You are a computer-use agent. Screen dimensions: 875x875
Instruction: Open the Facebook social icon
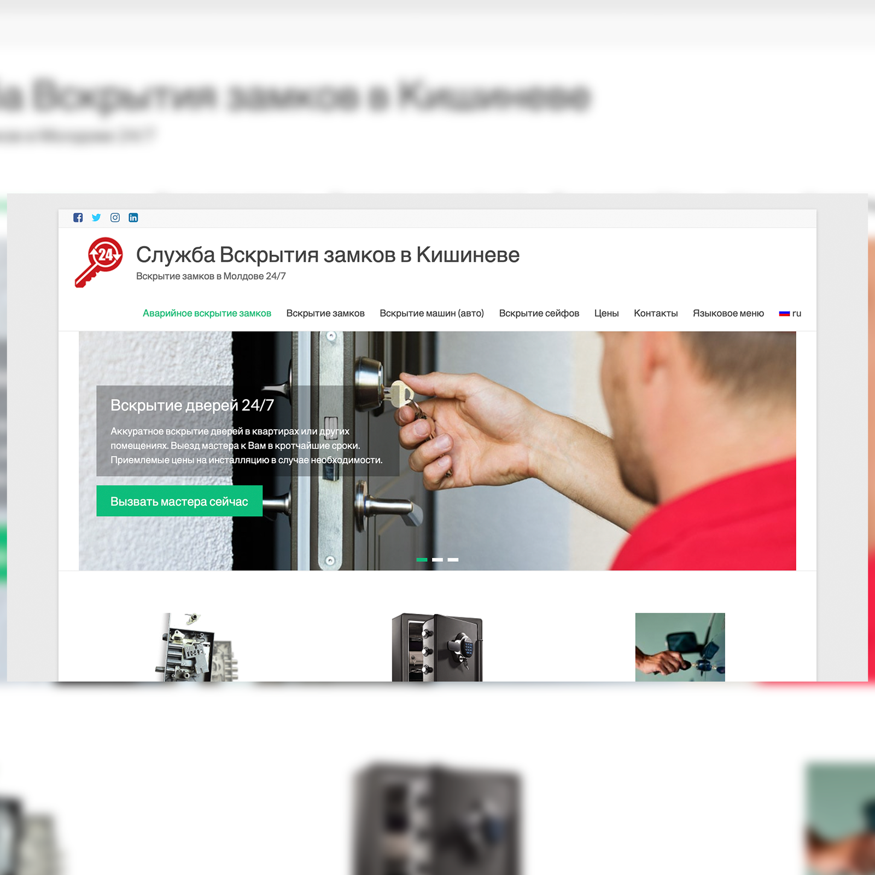(78, 218)
